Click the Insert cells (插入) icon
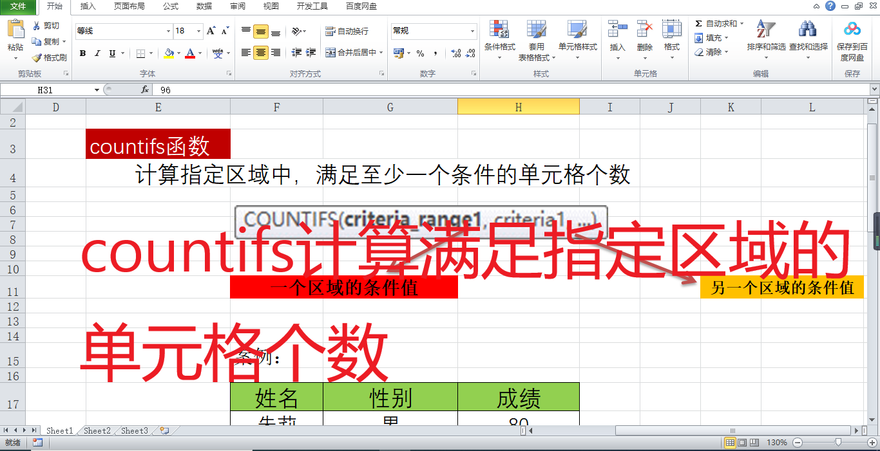Image resolution: width=880 pixels, height=451 pixels. point(617,30)
